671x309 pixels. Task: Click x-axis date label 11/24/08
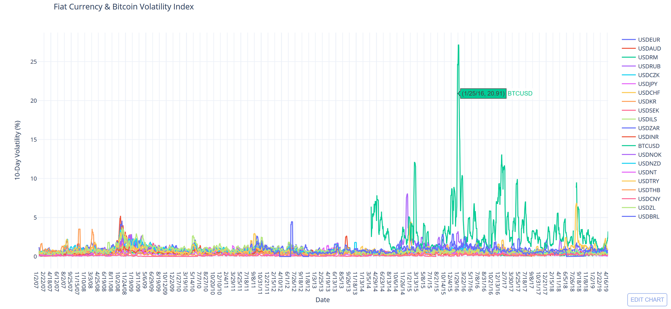[124, 283]
